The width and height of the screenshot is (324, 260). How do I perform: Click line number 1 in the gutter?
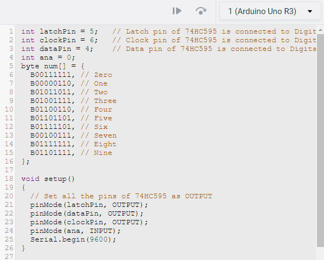point(11,31)
